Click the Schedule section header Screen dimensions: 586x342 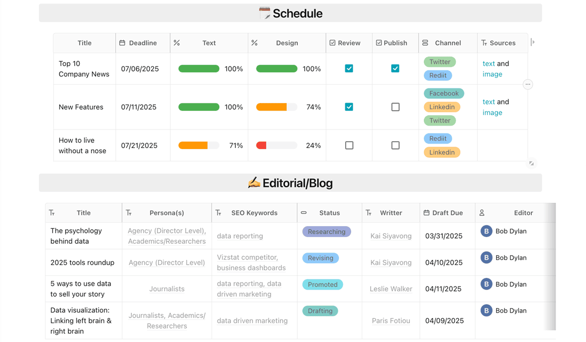pos(291,13)
